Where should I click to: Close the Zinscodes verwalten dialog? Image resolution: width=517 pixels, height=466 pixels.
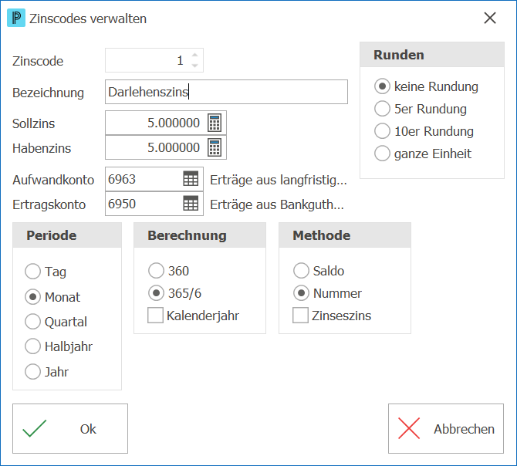tap(490, 18)
